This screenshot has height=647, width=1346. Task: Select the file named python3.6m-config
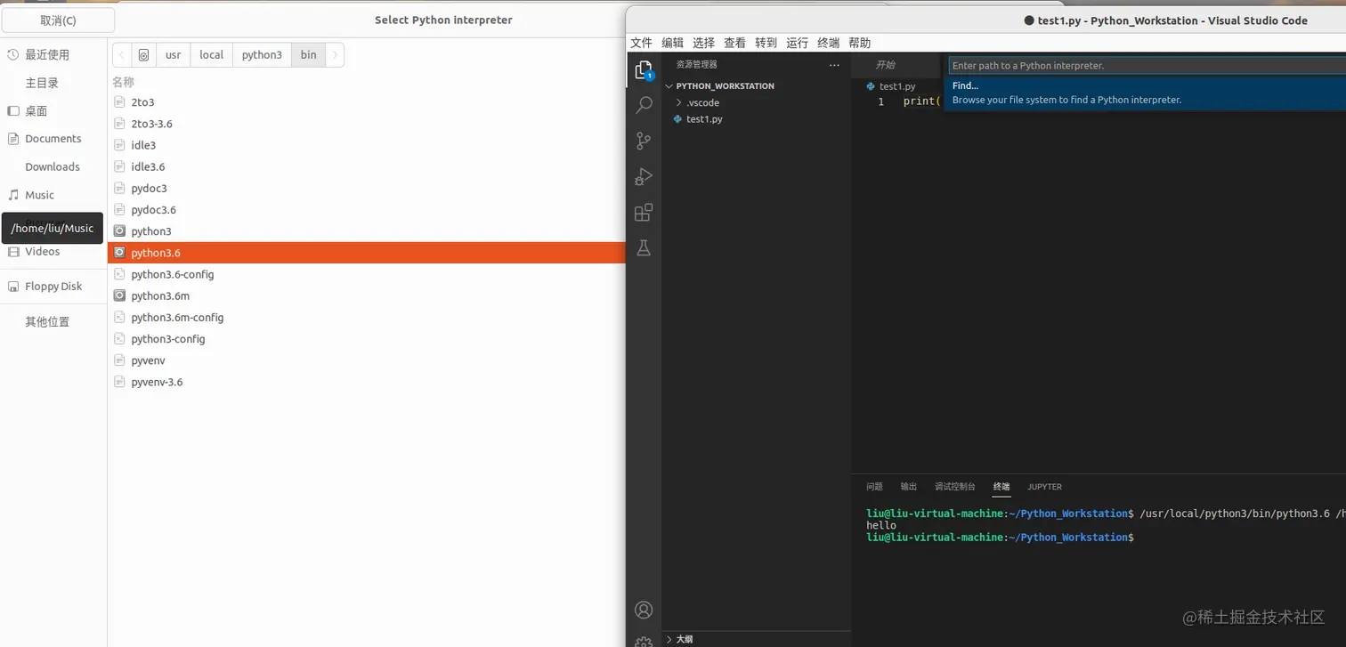click(366, 318)
